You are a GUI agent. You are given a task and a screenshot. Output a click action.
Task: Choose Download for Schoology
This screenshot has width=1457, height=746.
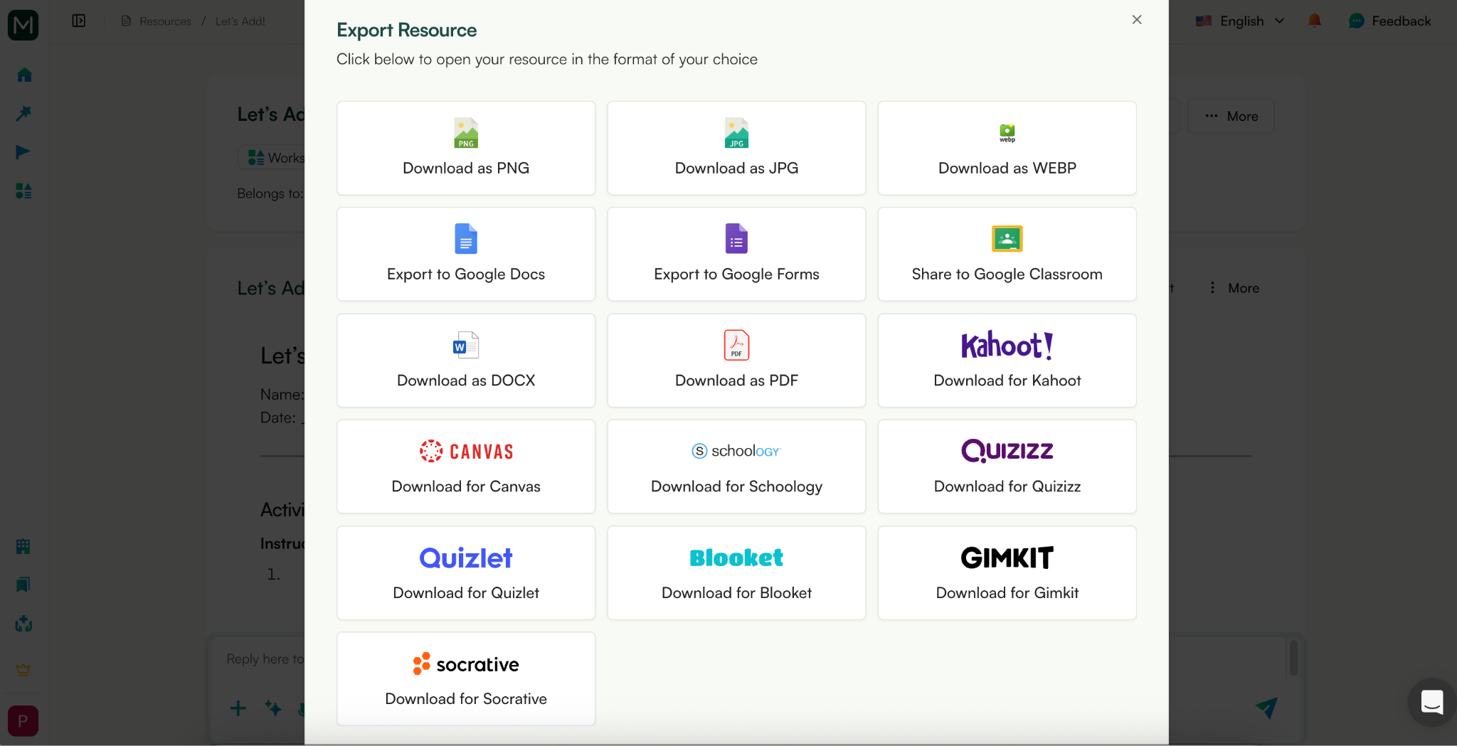click(736, 467)
